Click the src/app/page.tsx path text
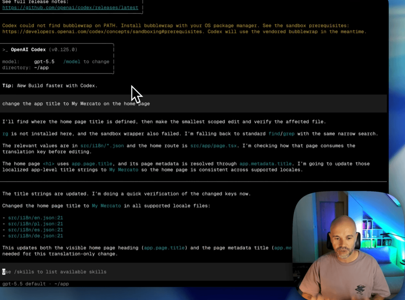405x300 pixels. point(213,146)
